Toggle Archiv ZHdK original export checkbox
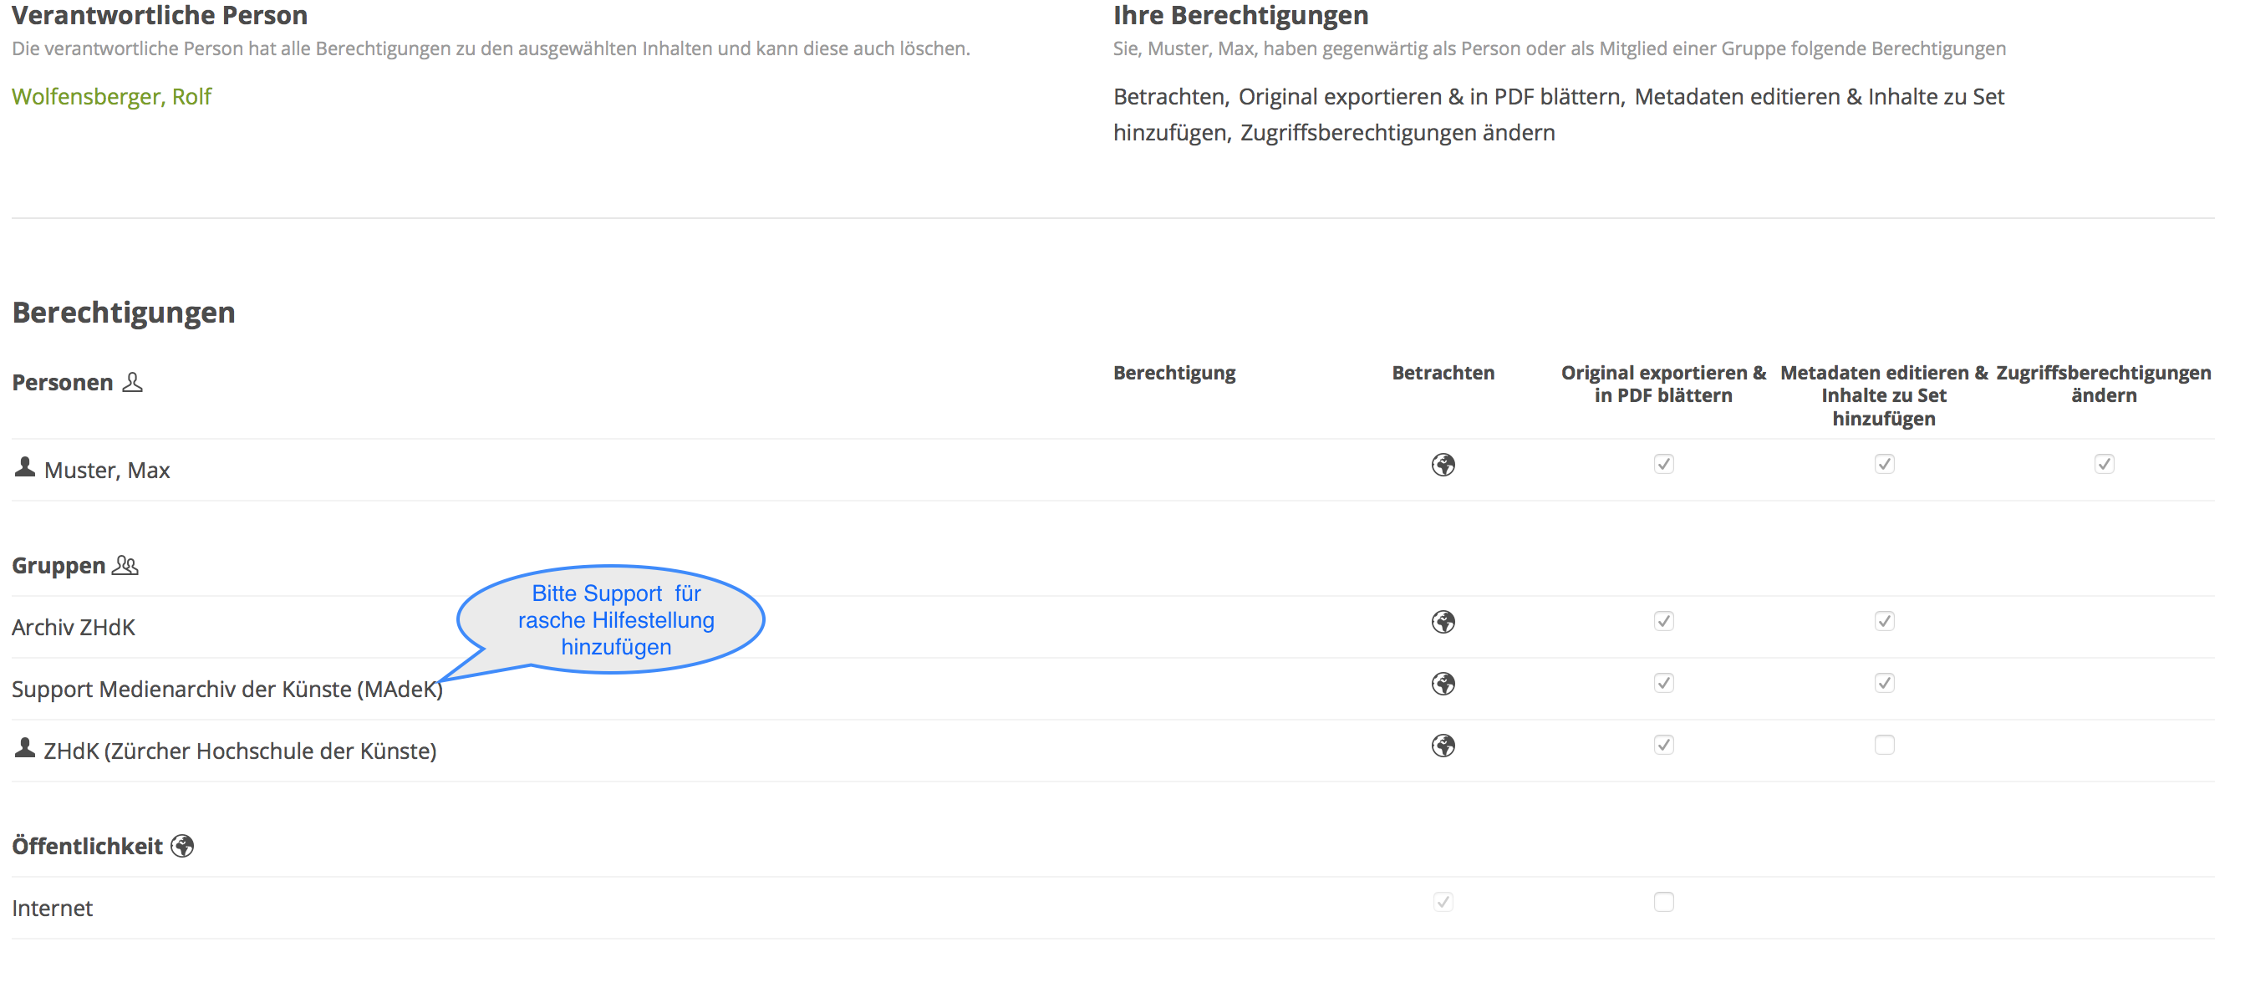 1664,620
